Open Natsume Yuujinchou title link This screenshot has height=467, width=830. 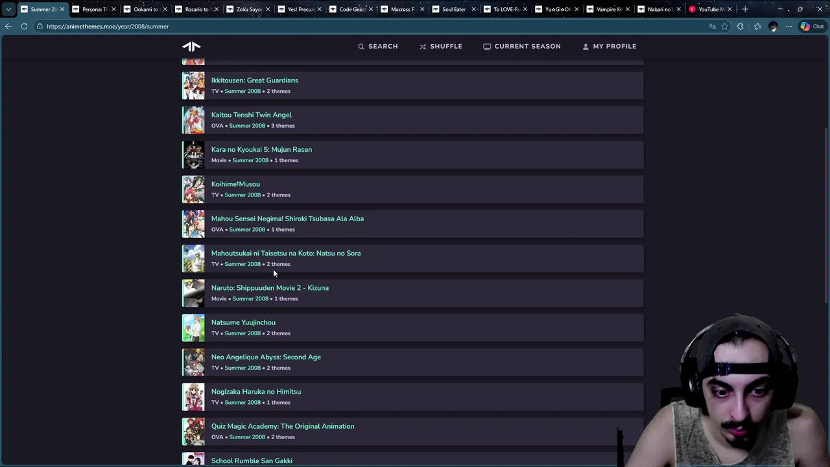(x=243, y=322)
